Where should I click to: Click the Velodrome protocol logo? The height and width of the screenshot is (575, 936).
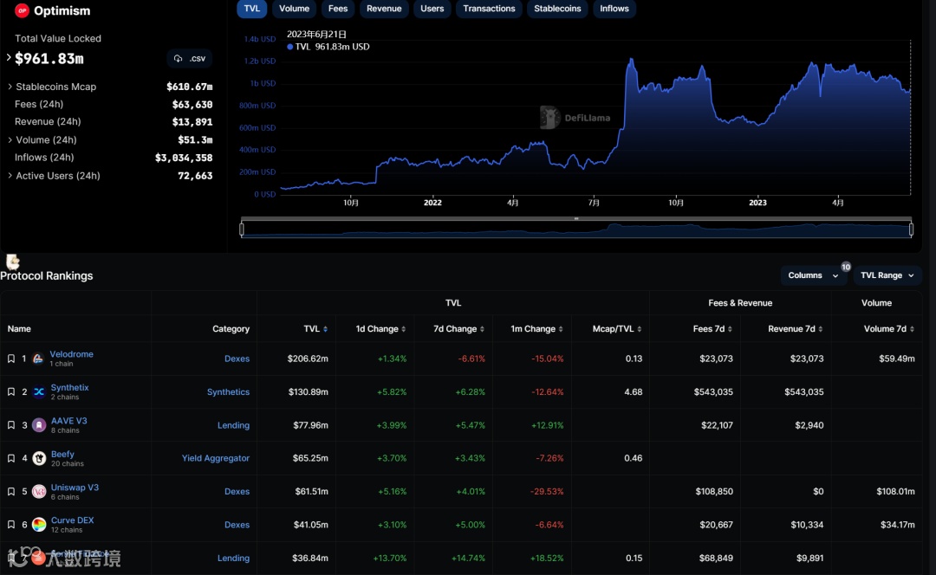click(x=37, y=359)
